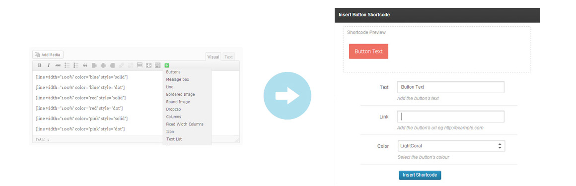Screen dimensions: 576x186
Task: Click the unlink icon
Action: 131,65
